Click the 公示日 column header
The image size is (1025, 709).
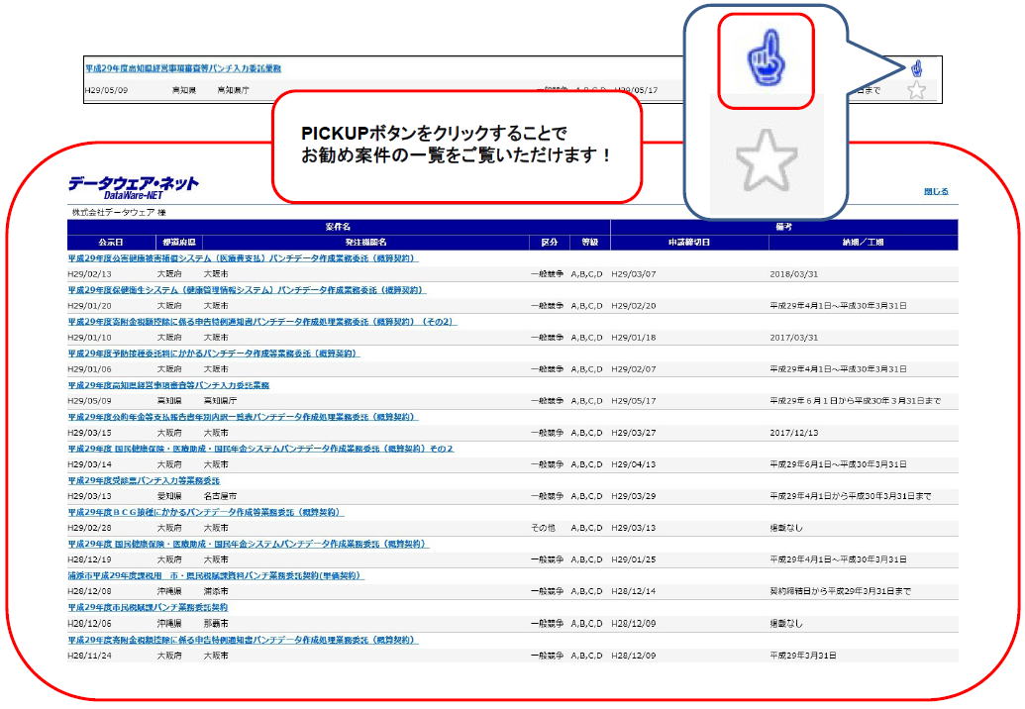tap(111, 243)
